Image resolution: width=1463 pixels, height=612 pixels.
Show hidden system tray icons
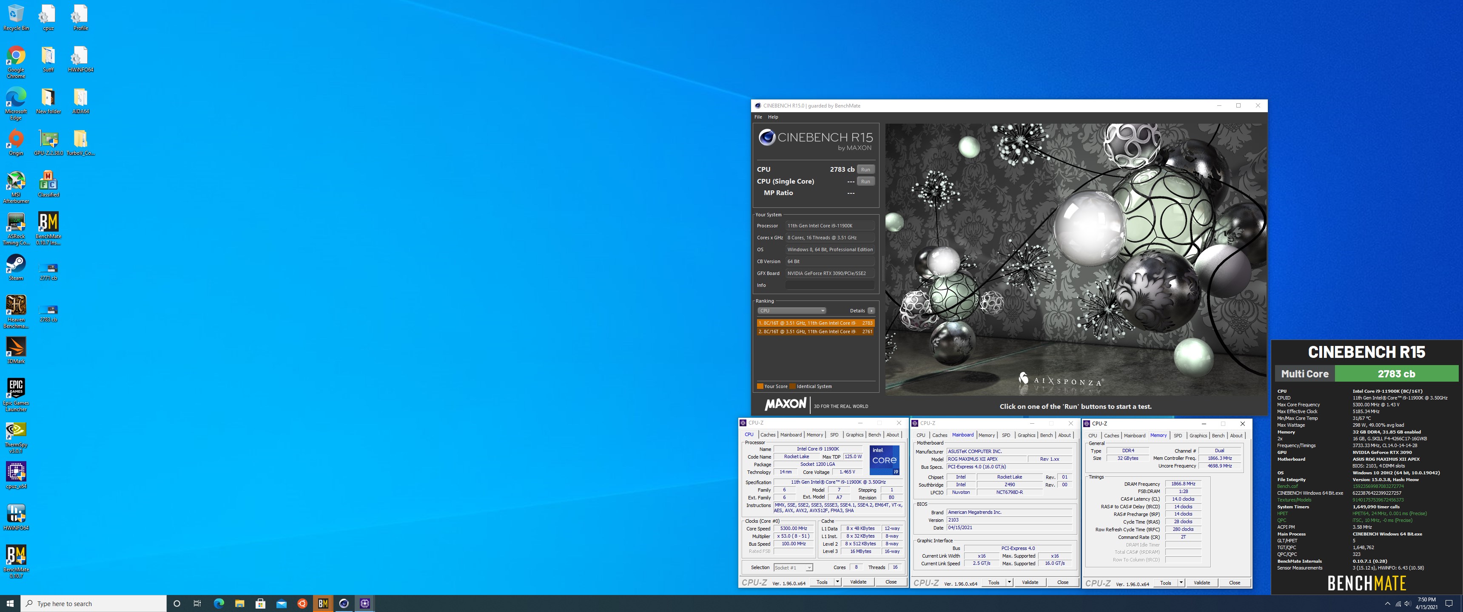[x=1387, y=603]
